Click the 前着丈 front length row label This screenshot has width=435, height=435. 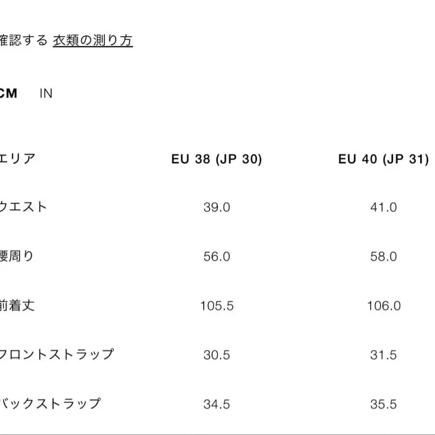pyautogui.click(x=18, y=305)
